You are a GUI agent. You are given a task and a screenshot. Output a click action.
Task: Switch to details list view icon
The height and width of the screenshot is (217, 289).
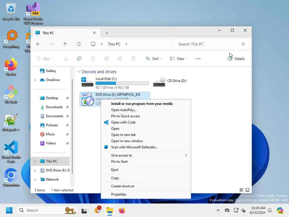pos(241,190)
